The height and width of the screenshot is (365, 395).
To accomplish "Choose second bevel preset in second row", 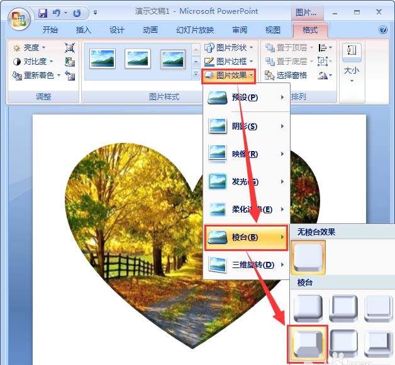I will 343,344.
